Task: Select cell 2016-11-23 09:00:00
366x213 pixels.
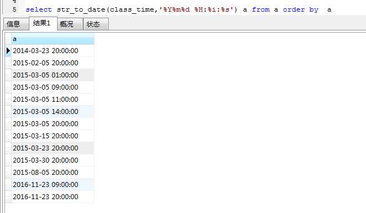Action: point(53,185)
